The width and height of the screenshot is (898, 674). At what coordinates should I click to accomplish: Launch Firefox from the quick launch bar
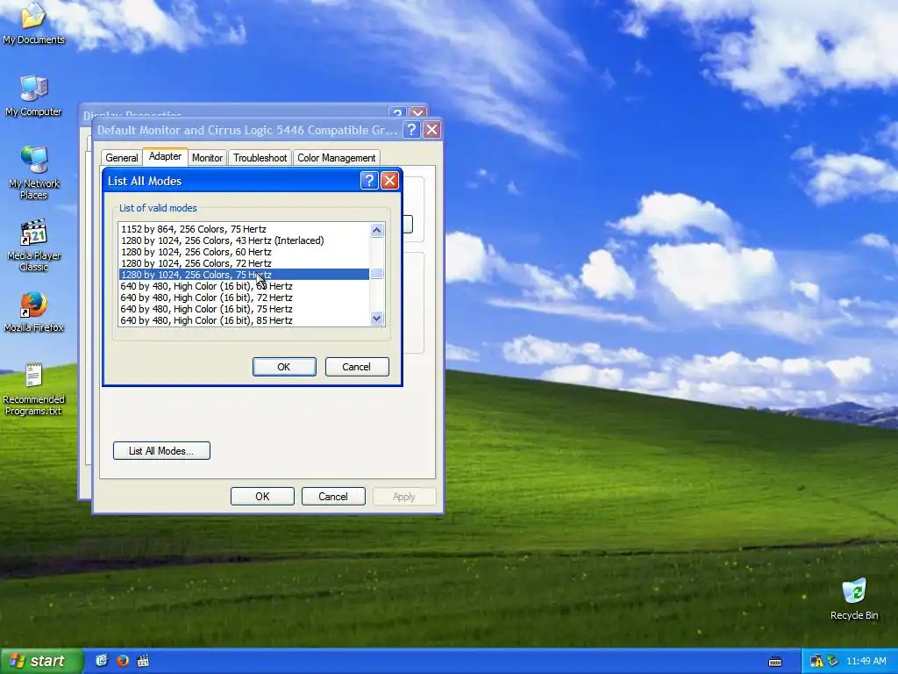(123, 661)
